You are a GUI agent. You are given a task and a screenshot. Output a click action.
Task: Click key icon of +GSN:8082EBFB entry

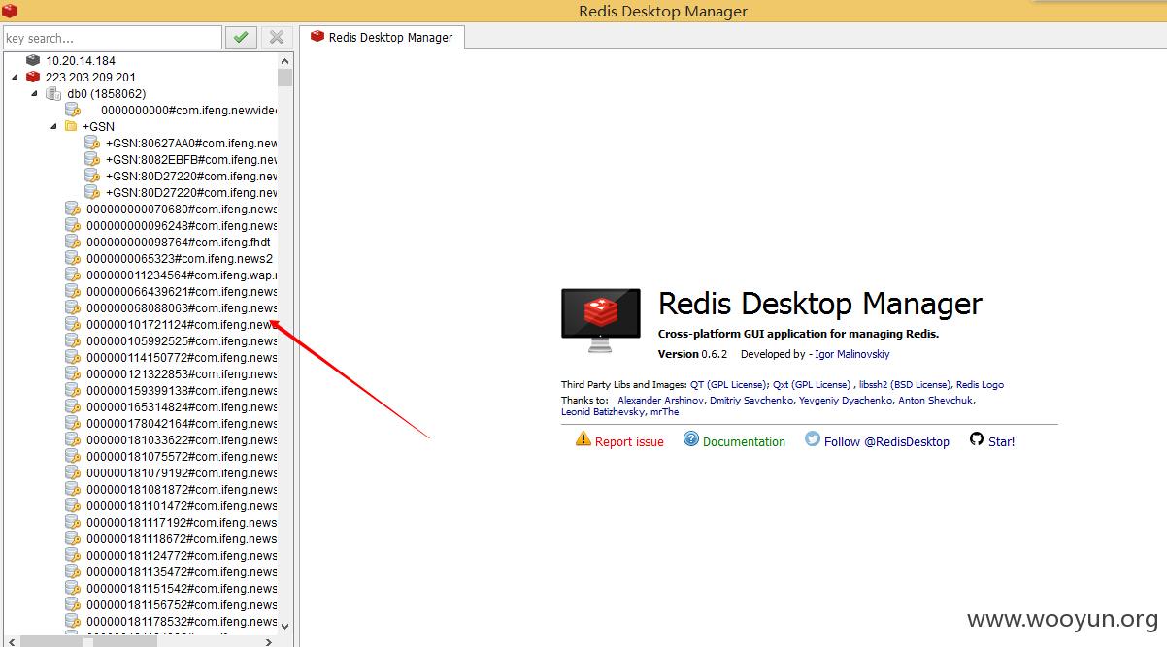point(92,159)
